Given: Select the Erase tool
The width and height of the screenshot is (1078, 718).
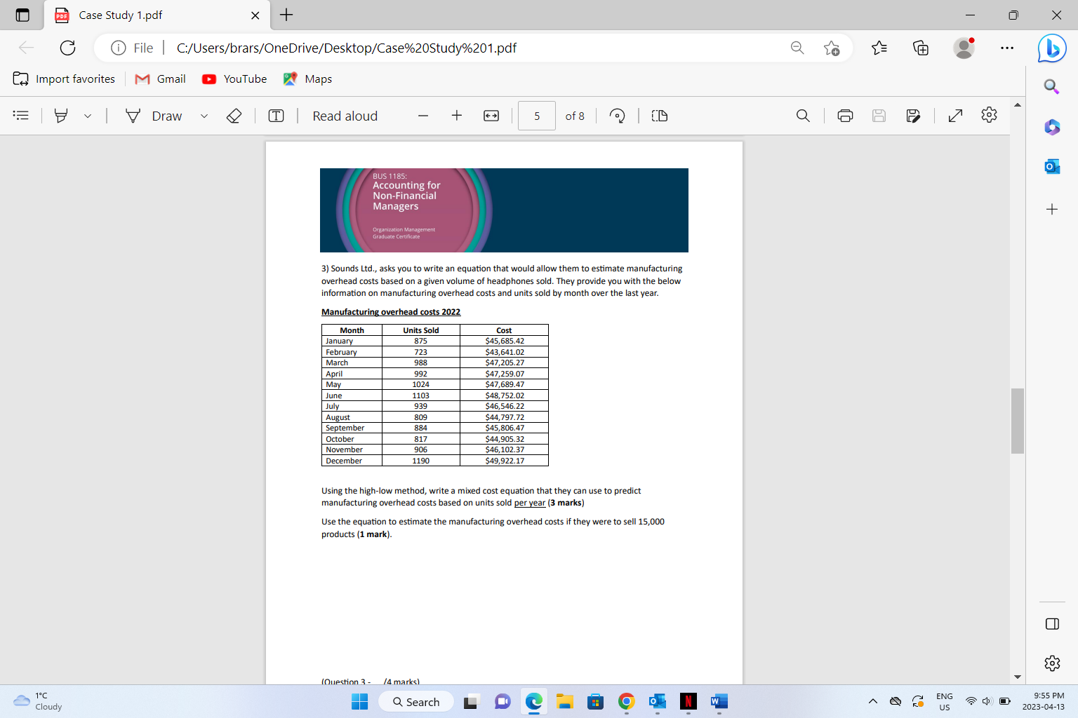Looking at the screenshot, I should click(234, 115).
